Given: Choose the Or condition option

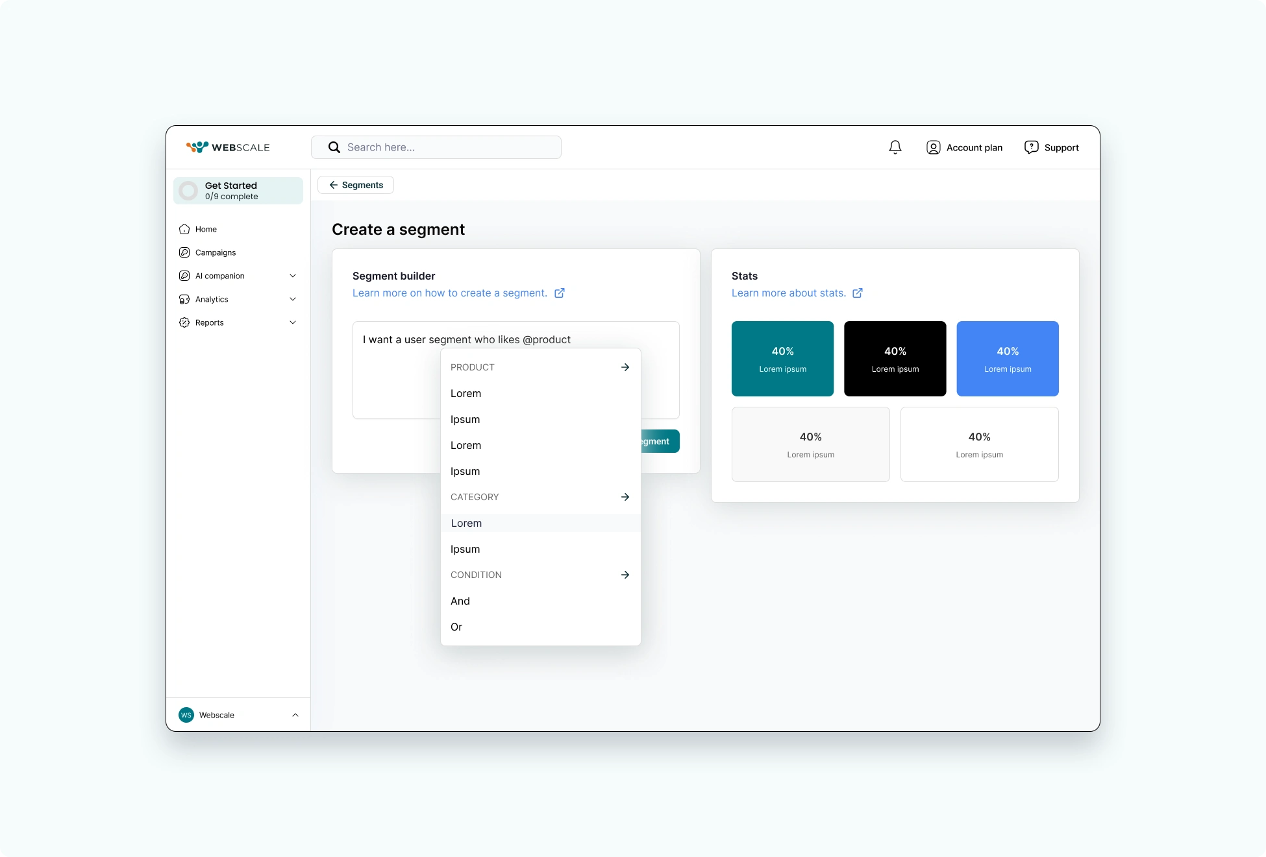Looking at the screenshot, I should pyautogui.click(x=456, y=627).
